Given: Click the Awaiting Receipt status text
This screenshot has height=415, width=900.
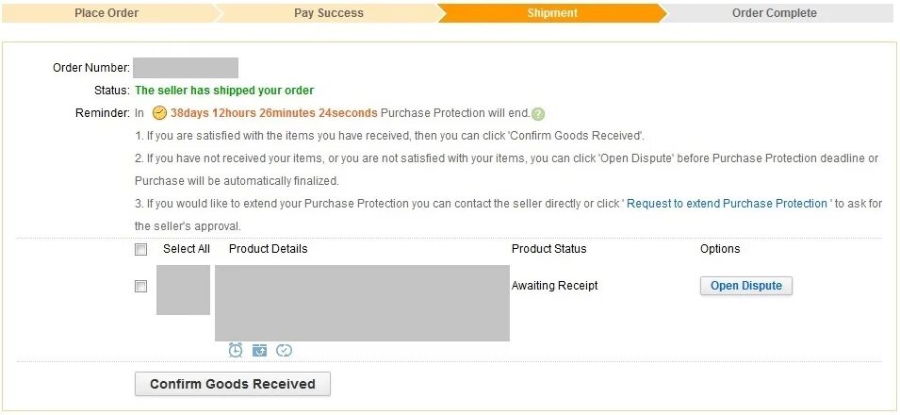Looking at the screenshot, I should pyautogui.click(x=554, y=286).
